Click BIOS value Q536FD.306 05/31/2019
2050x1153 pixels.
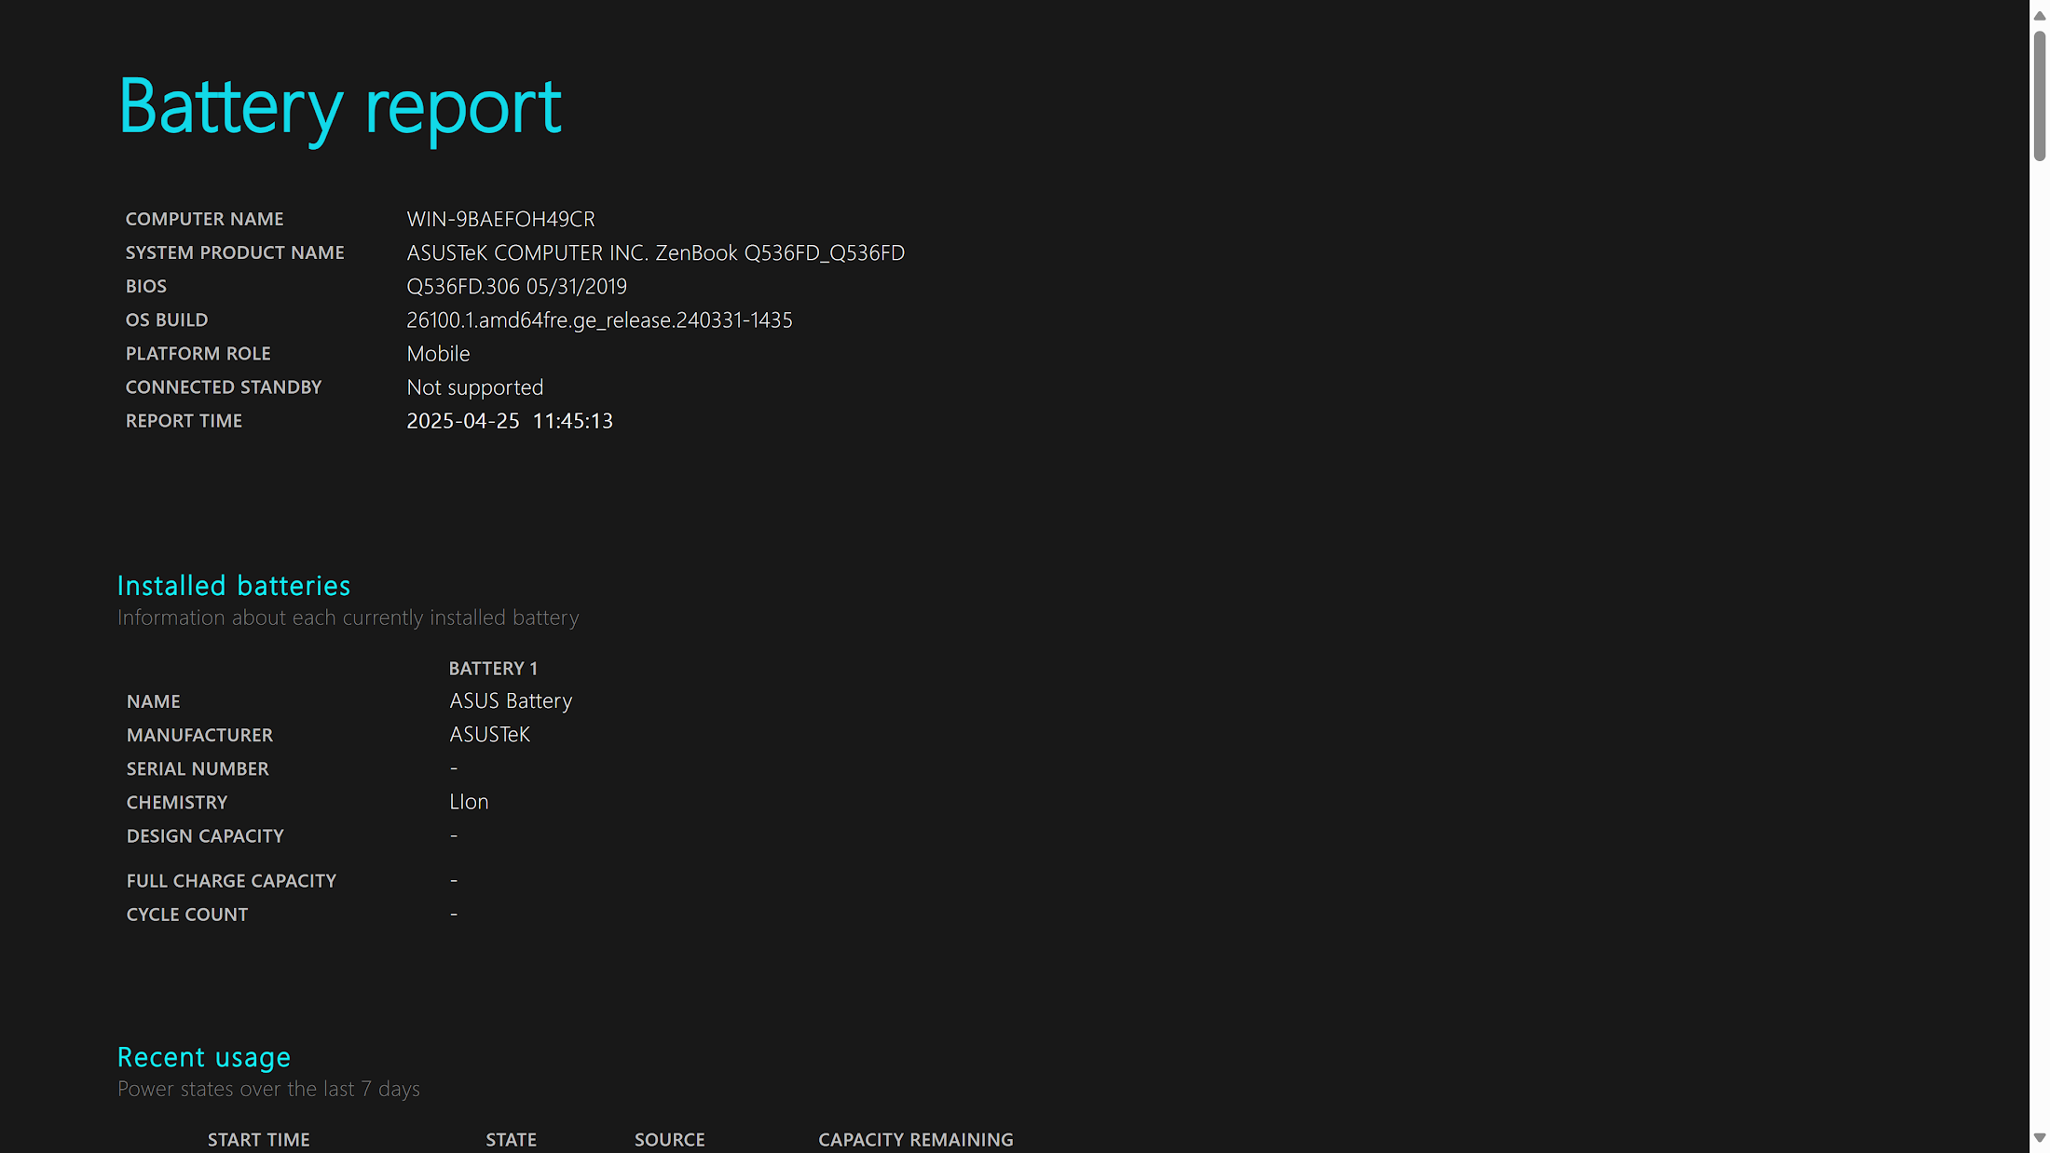[x=516, y=286]
